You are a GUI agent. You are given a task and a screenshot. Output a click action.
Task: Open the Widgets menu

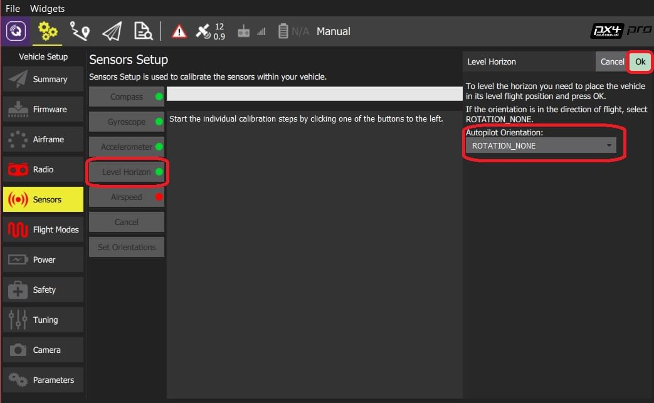pos(47,9)
